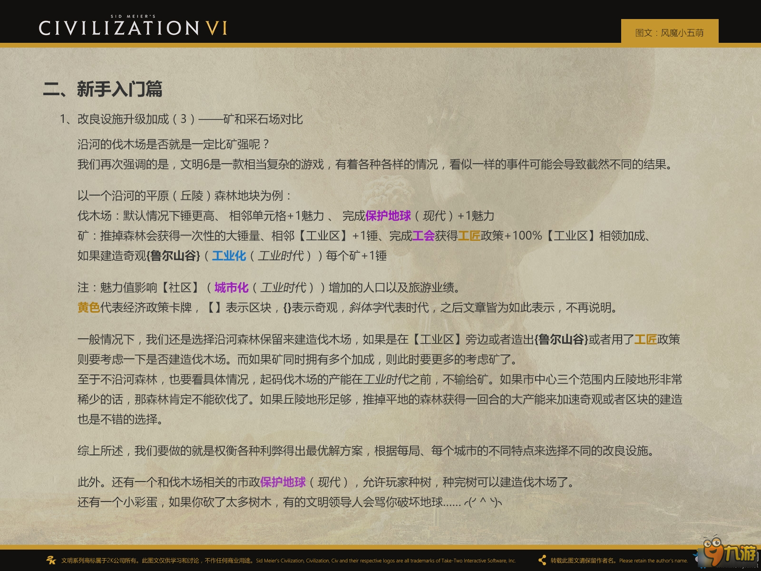Click {鲁尔山谷} in the 如果建造奇观 line
The width and height of the screenshot is (761, 571).
(x=174, y=256)
